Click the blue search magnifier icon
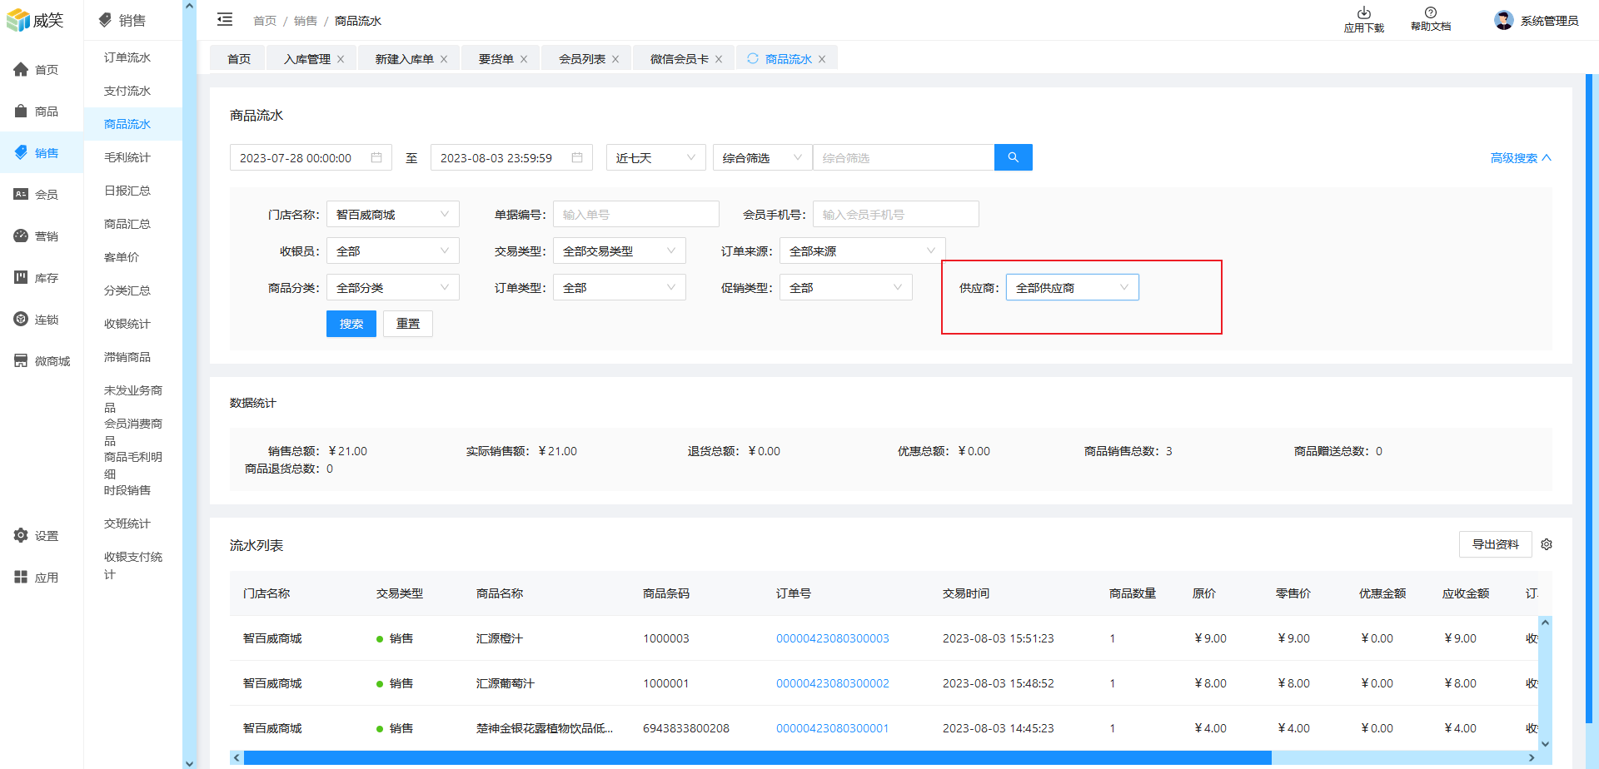Image resolution: width=1599 pixels, height=769 pixels. tap(1013, 157)
